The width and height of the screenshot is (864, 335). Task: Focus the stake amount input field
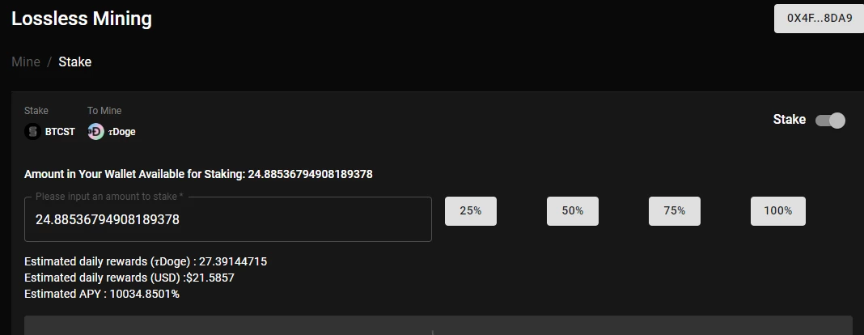click(228, 219)
